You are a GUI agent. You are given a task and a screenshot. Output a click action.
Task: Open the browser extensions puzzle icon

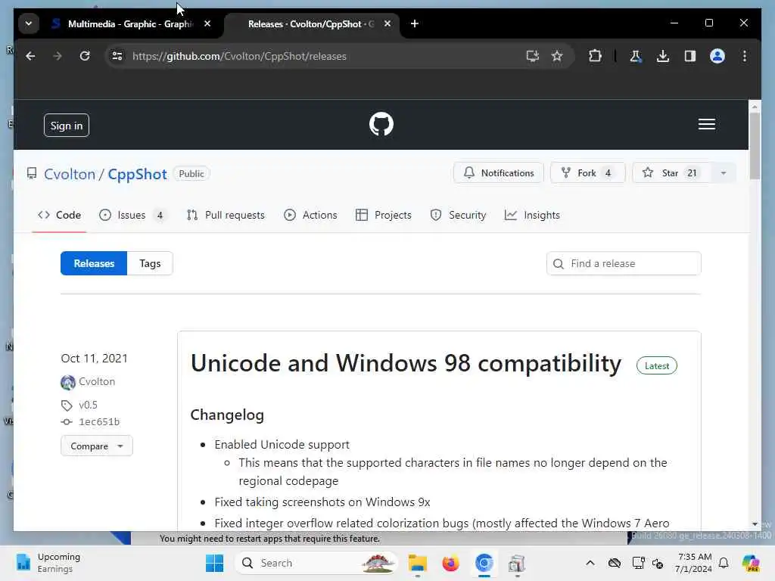point(595,56)
